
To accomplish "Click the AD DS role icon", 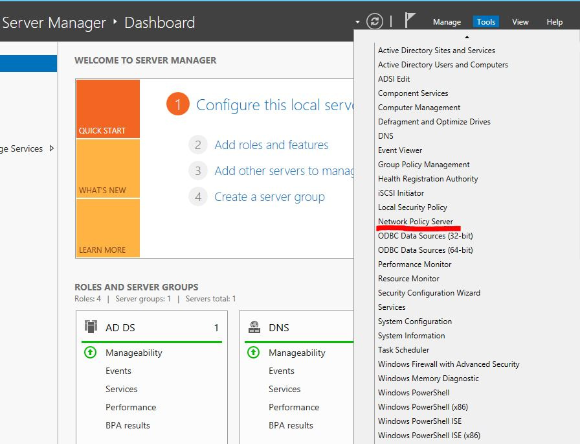I will click(x=91, y=327).
